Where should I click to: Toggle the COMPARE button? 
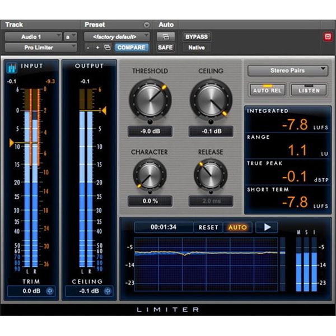(x=131, y=48)
